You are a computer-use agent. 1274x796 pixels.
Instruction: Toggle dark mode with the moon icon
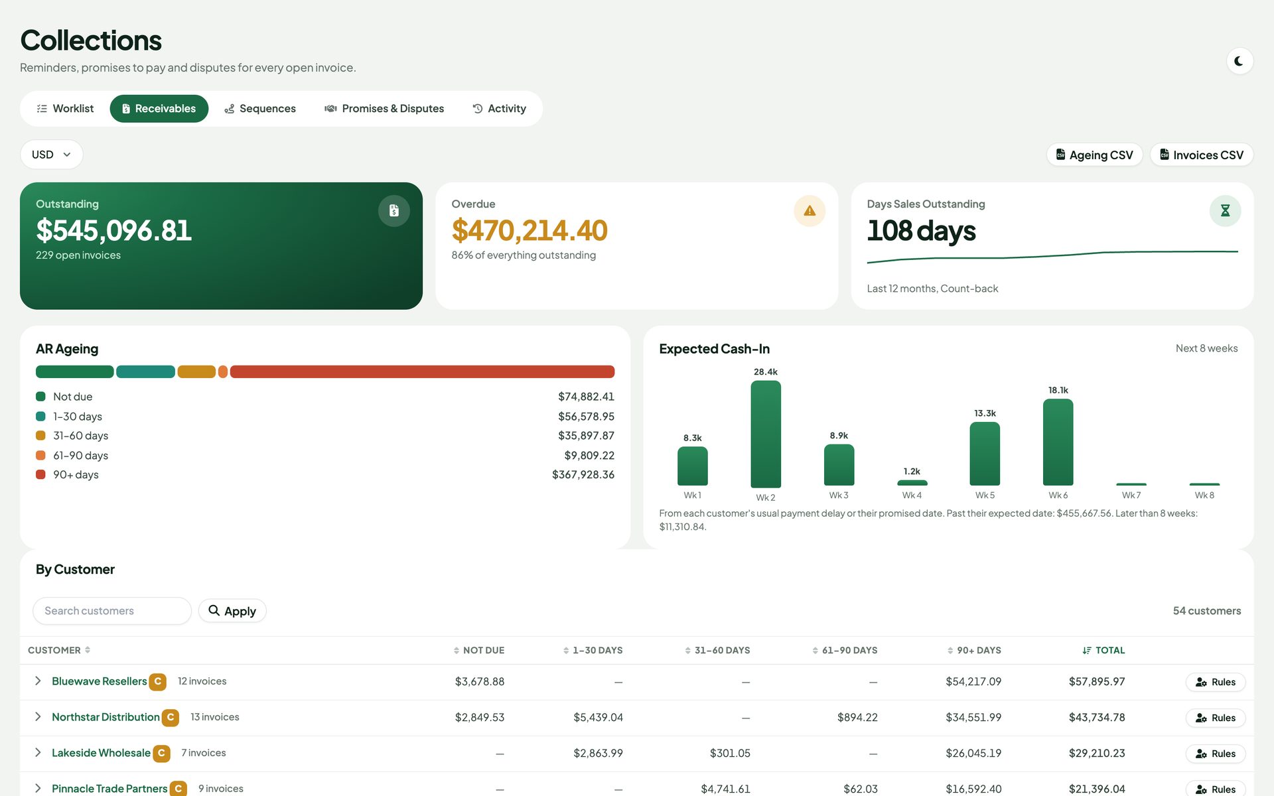point(1239,61)
